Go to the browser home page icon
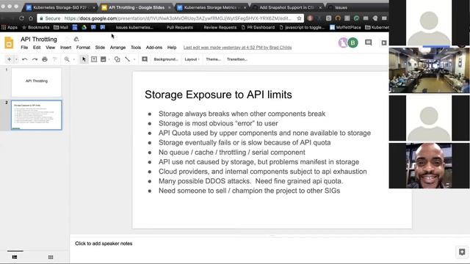 [31, 18]
